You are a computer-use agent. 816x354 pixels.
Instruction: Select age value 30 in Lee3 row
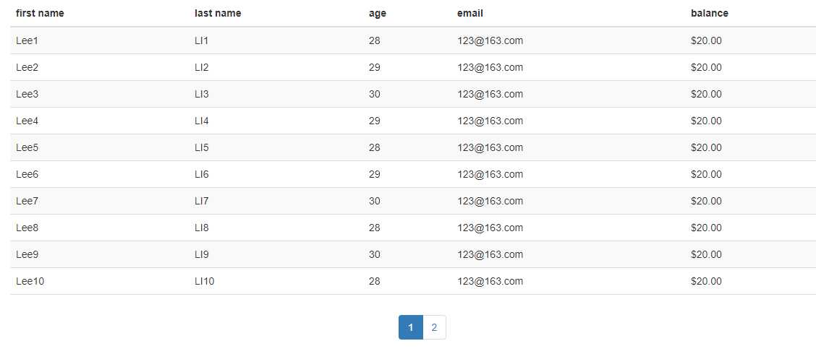click(374, 94)
